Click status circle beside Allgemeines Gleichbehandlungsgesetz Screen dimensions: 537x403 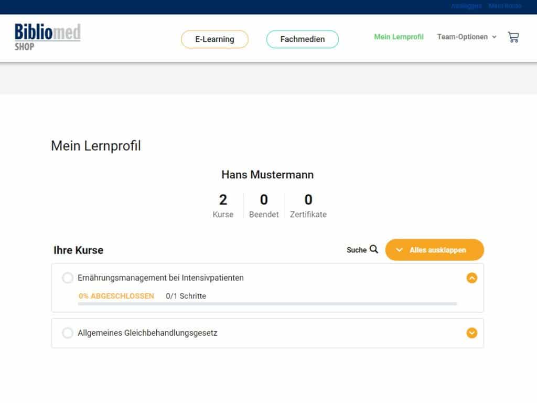coord(68,333)
